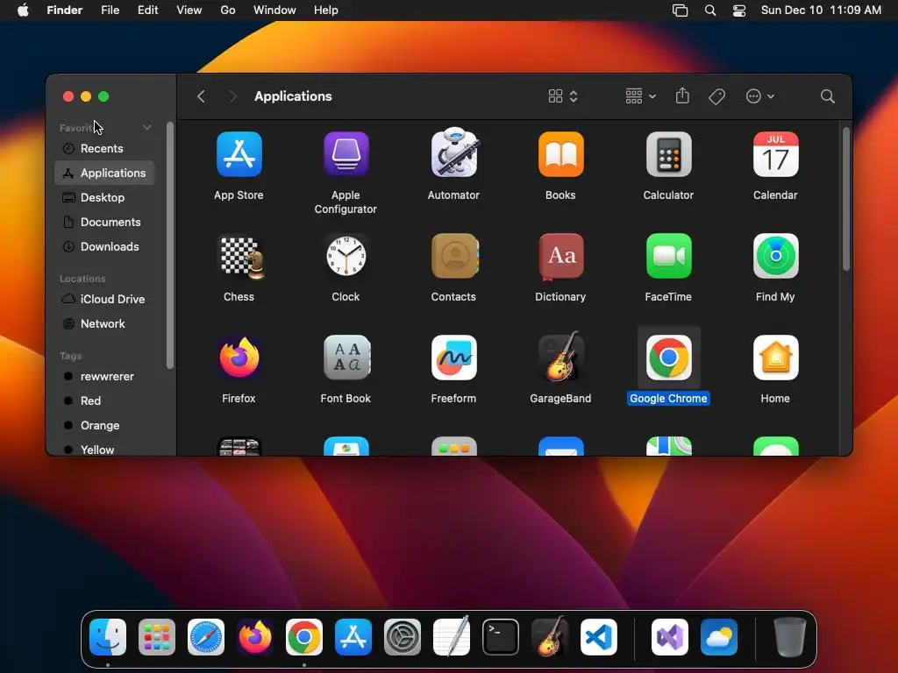Screen dimensions: 898x673
Task: Open Trash from the Dock
Action: 789,637
